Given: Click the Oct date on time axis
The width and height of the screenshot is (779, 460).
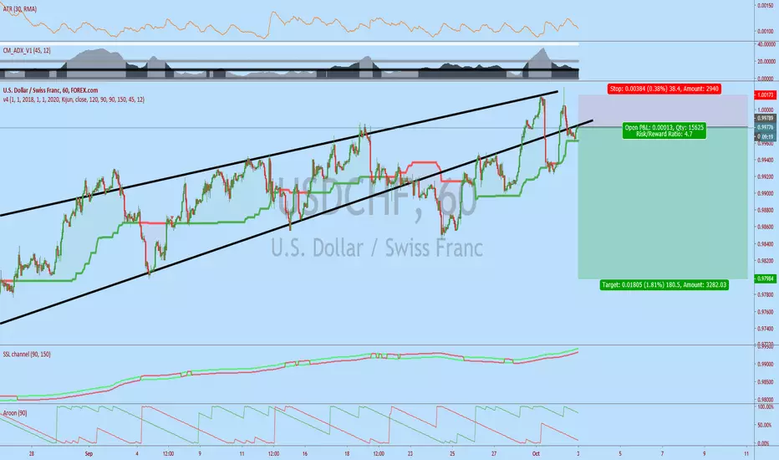Looking at the screenshot, I should click(536, 453).
